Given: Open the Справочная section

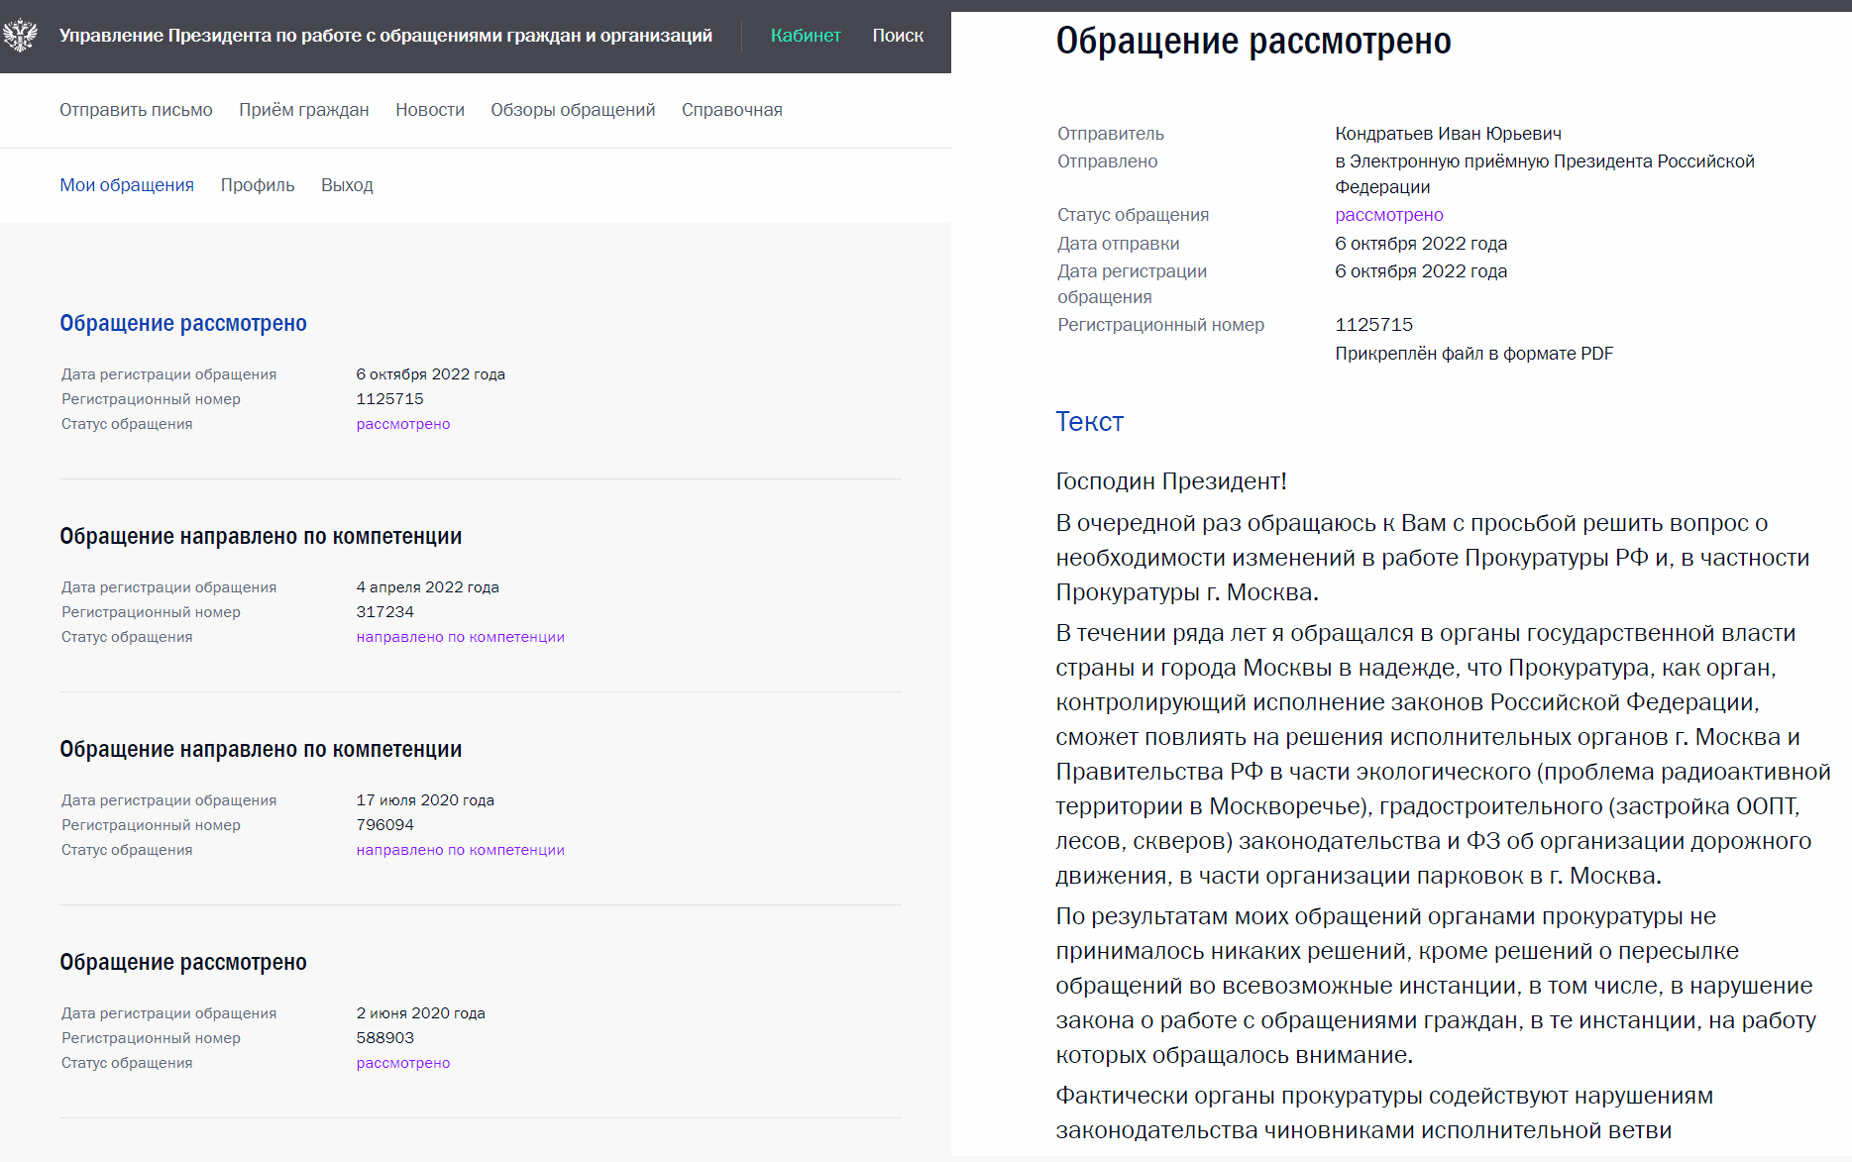Looking at the screenshot, I should click(x=732, y=110).
